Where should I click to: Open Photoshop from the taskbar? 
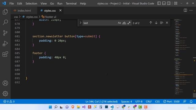[x=106, y=107]
